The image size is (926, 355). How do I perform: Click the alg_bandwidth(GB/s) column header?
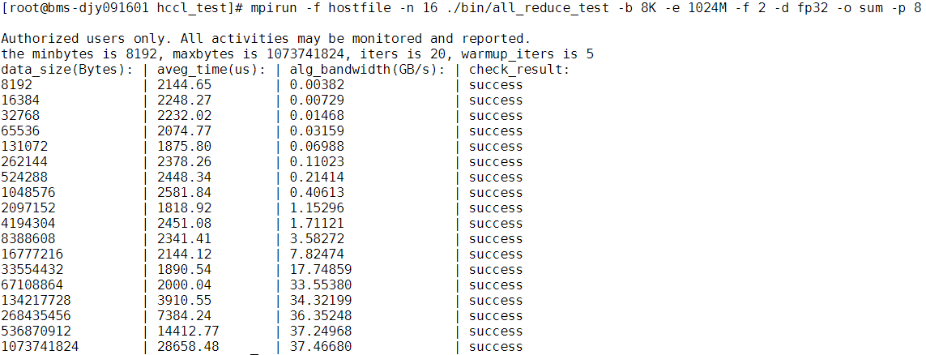[368, 70]
